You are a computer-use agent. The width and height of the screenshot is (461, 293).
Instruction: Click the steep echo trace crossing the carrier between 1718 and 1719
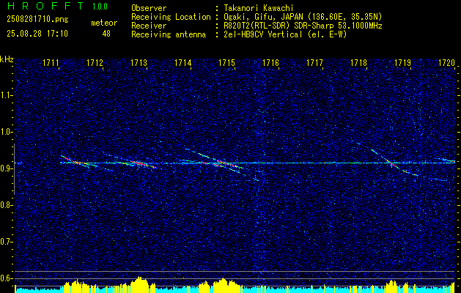393,163
